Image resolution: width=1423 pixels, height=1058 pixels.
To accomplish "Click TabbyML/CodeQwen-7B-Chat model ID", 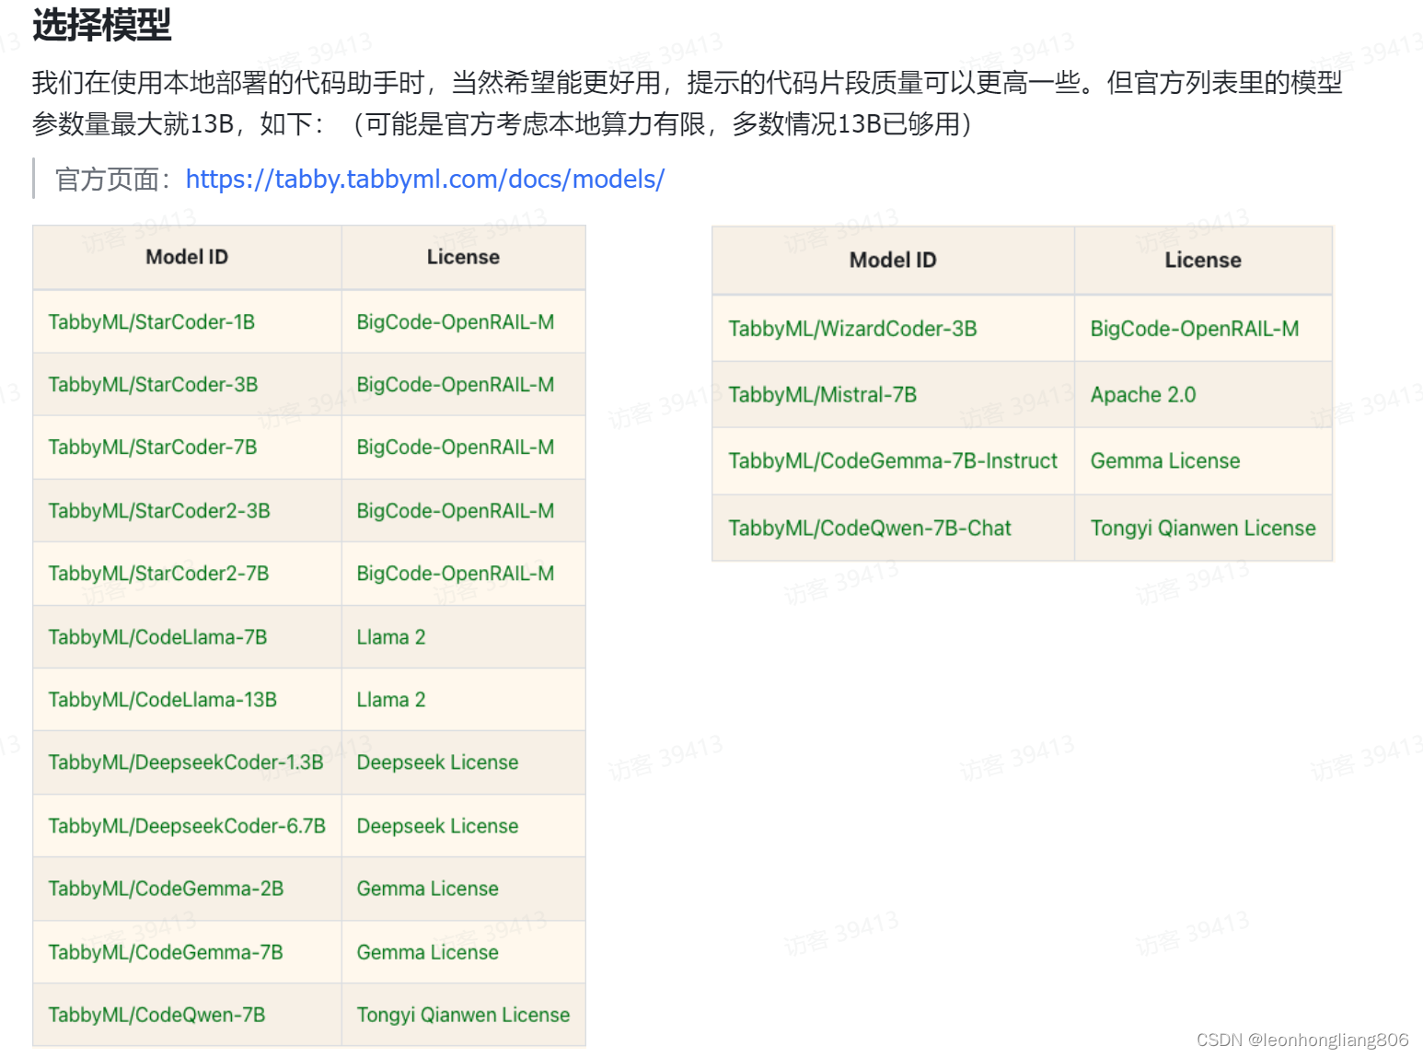I will pyautogui.click(x=870, y=529).
